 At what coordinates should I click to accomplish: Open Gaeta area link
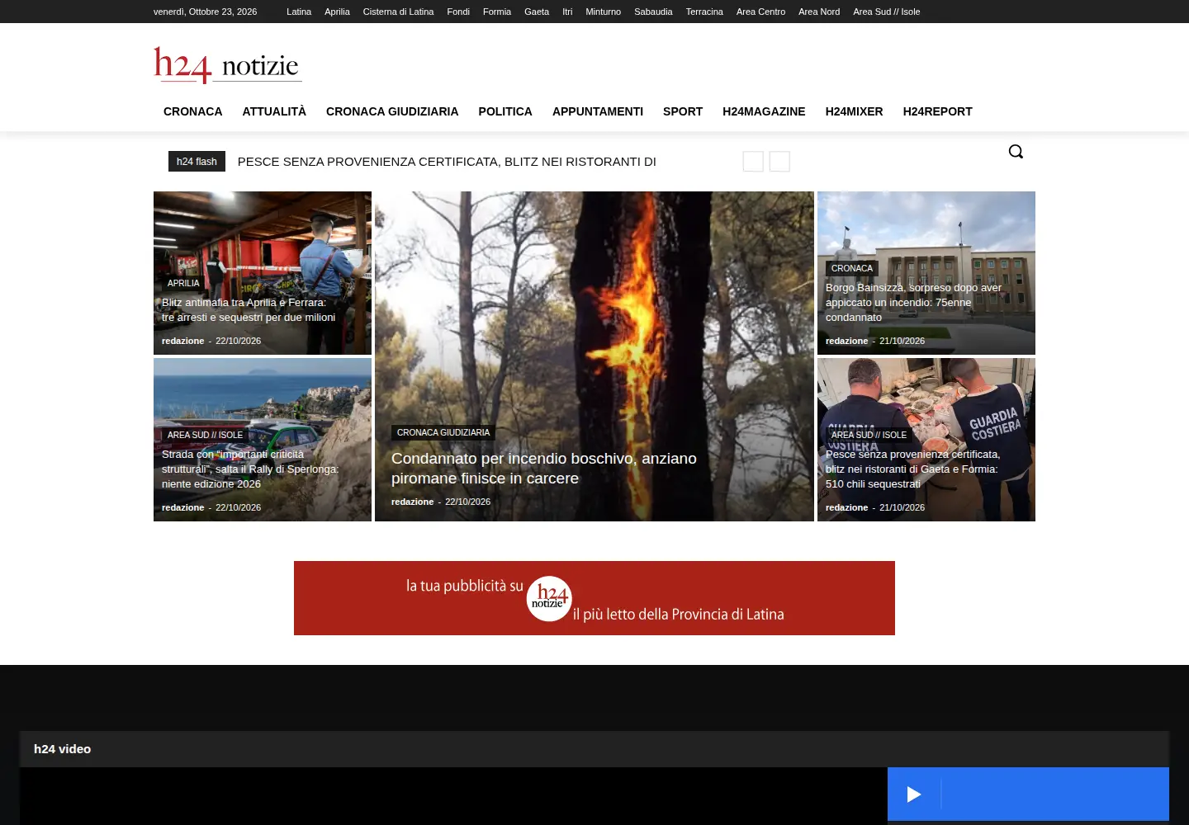coord(537,12)
